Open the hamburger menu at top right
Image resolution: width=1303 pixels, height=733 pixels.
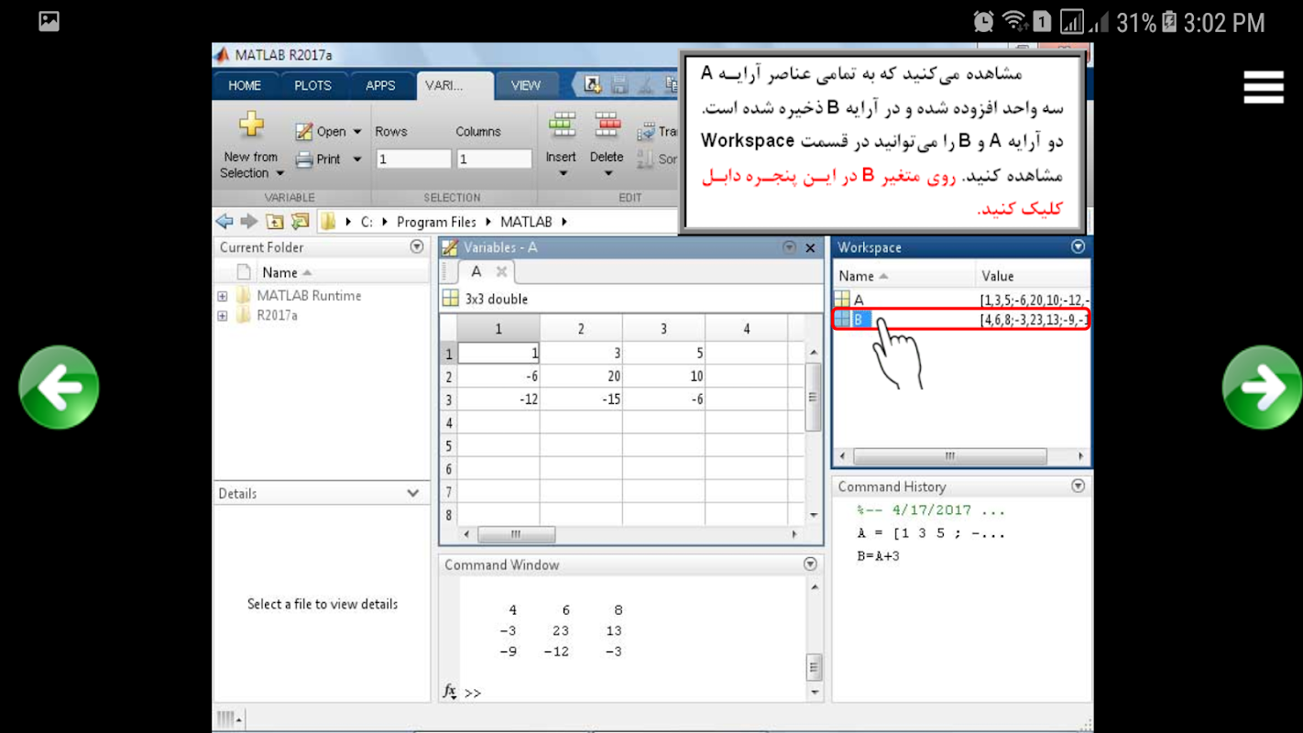click(1263, 87)
